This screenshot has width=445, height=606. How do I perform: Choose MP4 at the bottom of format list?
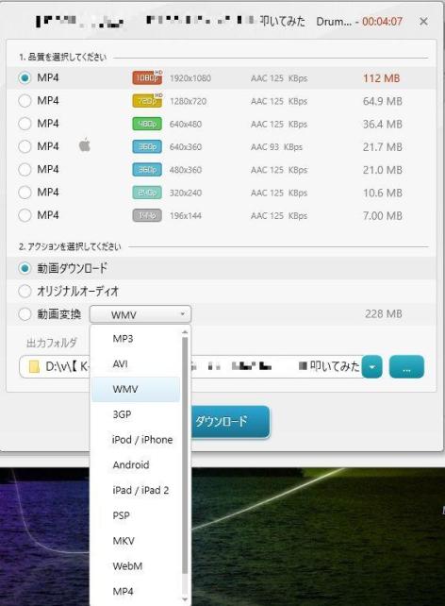click(136, 591)
